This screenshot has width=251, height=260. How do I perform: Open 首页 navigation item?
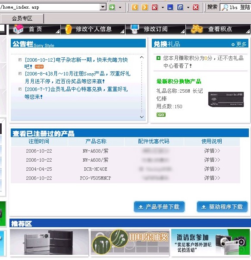(x=35, y=29)
